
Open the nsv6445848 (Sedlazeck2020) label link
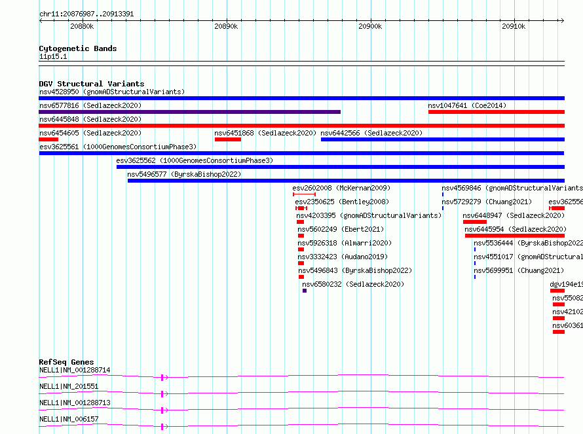pos(90,119)
